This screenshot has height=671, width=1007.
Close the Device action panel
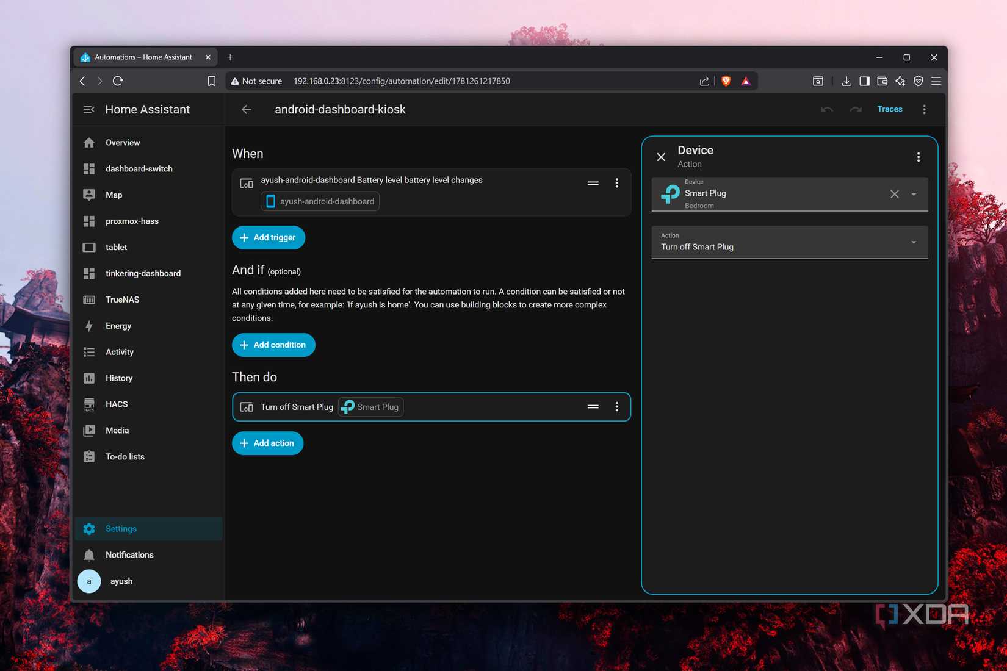coord(661,157)
